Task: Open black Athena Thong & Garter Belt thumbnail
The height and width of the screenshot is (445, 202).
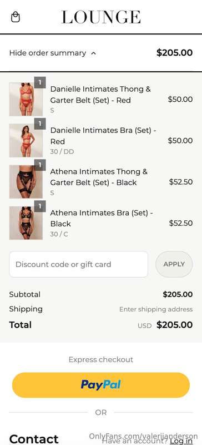Action: 26,182
